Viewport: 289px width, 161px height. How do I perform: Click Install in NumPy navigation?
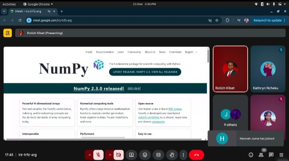[x=89, y=52]
